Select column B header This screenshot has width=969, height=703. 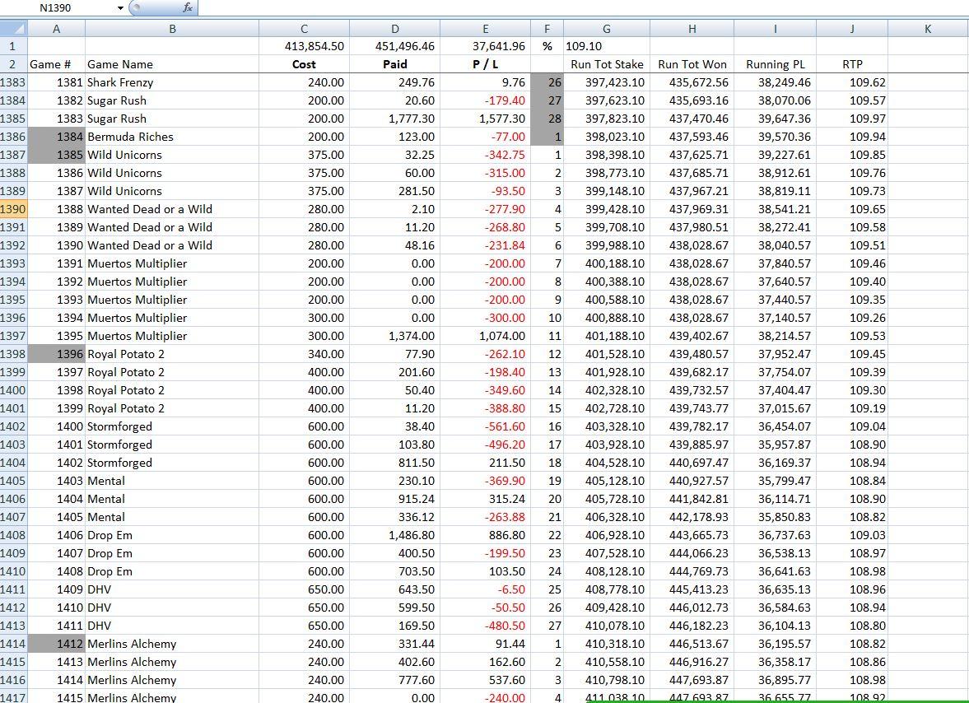tap(172, 29)
